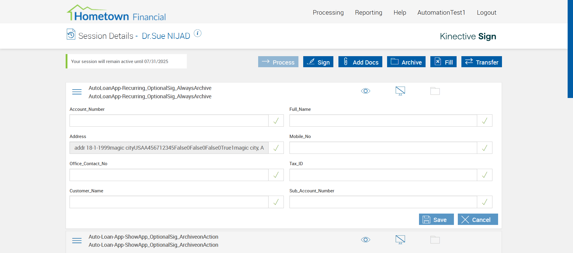Click the folder icon for AutoLoanApp-Recurring document
Image resolution: width=573 pixels, height=253 pixels.
(x=435, y=91)
